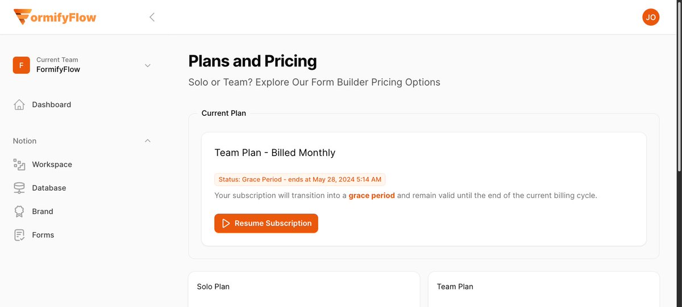Click the Workspace icon in sidebar
Screen dimensions: 682x307
(x=19, y=165)
